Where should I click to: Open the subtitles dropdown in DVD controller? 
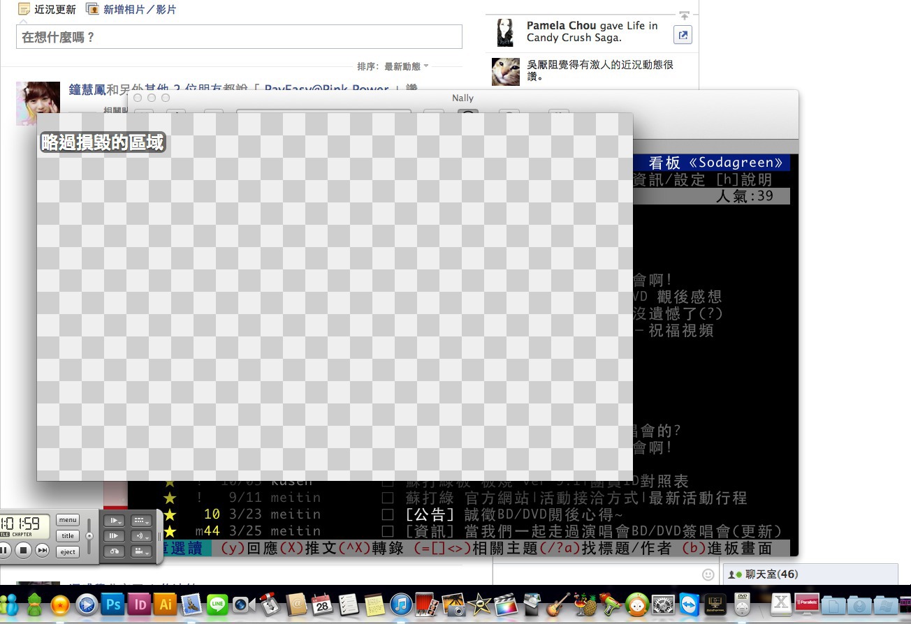142,521
